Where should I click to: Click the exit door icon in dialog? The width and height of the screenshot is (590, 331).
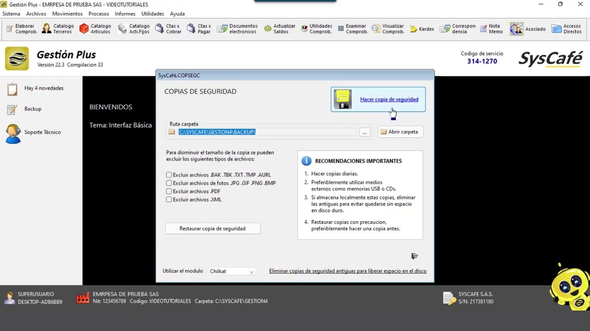coord(414,256)
